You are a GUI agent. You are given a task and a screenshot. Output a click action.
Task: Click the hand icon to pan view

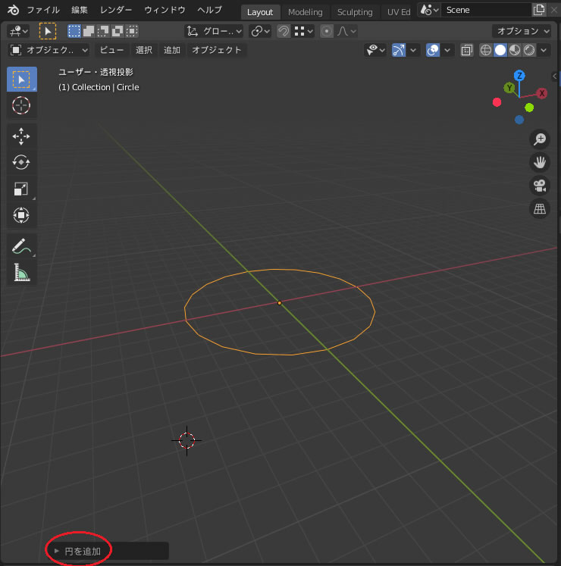539,162
